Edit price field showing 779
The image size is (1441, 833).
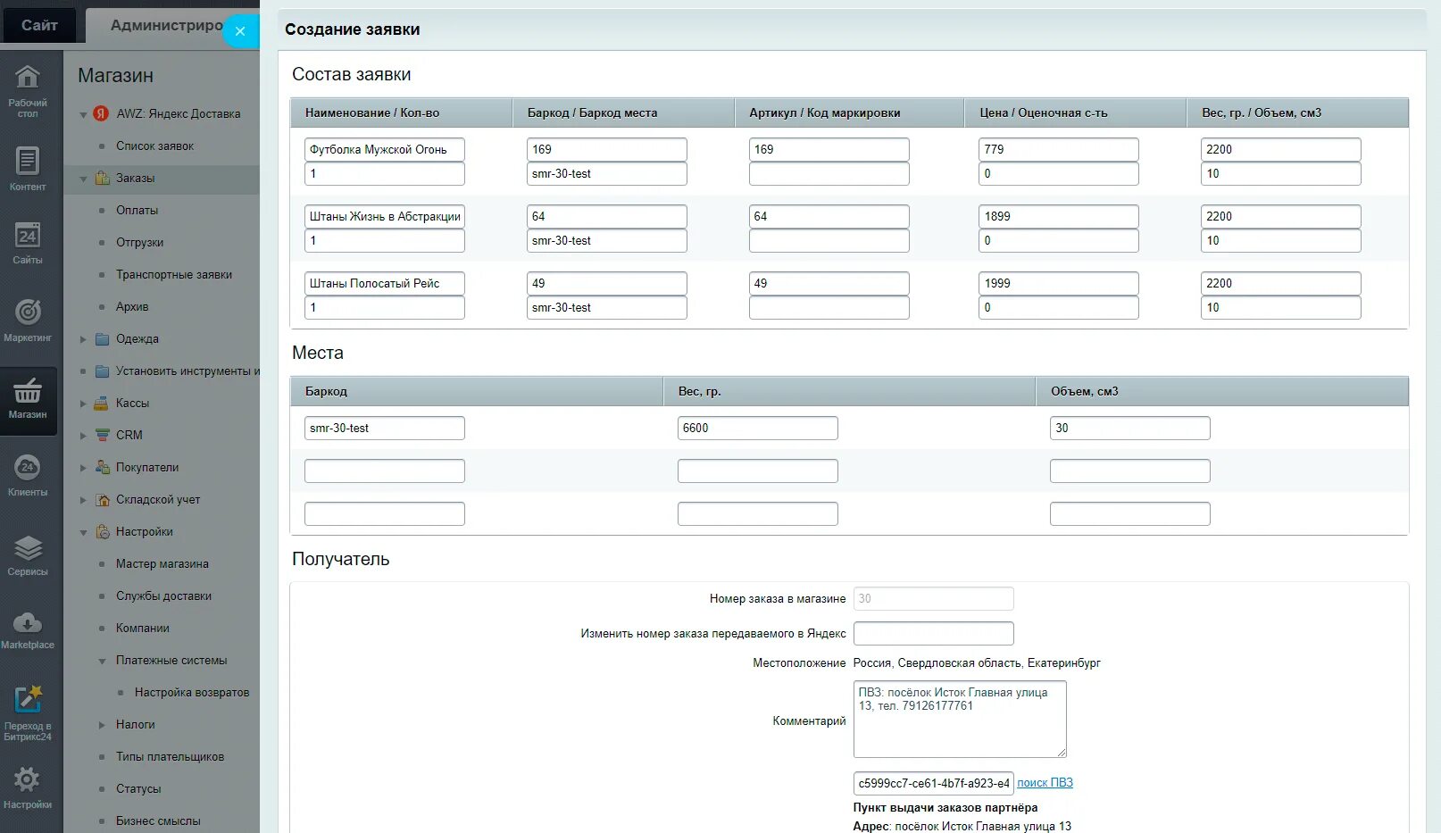[1059, 149]
